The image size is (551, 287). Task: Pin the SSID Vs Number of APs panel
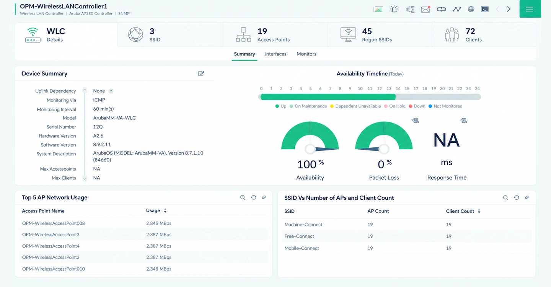[x=527, y=198]
